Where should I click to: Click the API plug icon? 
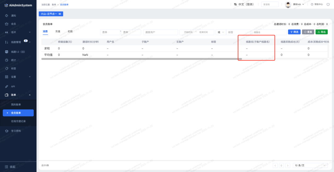7,87
